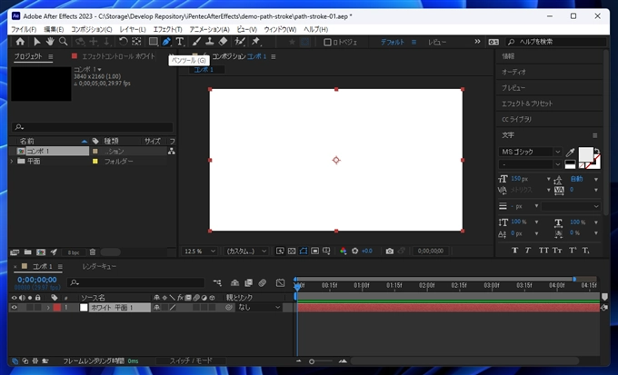Select the Pen tool in the toolbar
618x375 pixels.
coord(166,42)
